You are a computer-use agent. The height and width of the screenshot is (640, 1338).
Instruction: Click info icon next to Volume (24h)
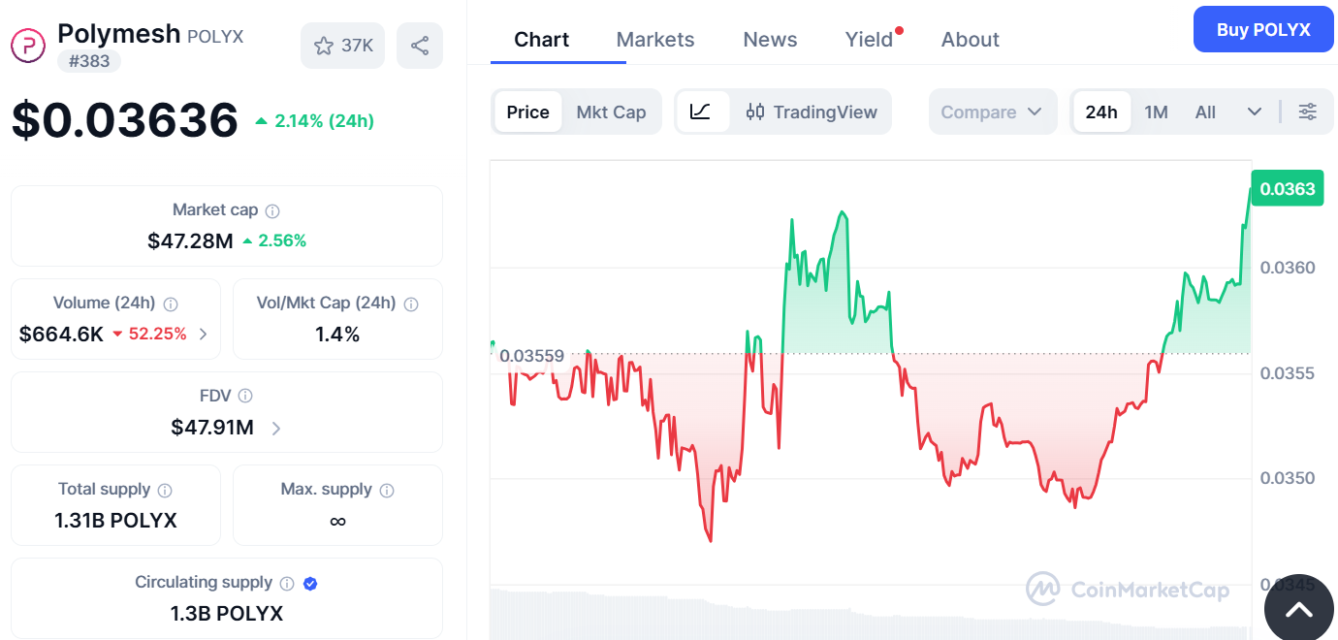click(x=172, y=304)
